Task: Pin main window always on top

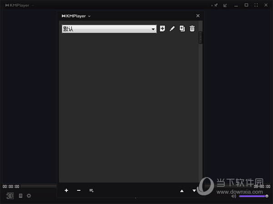Action: 215,5
